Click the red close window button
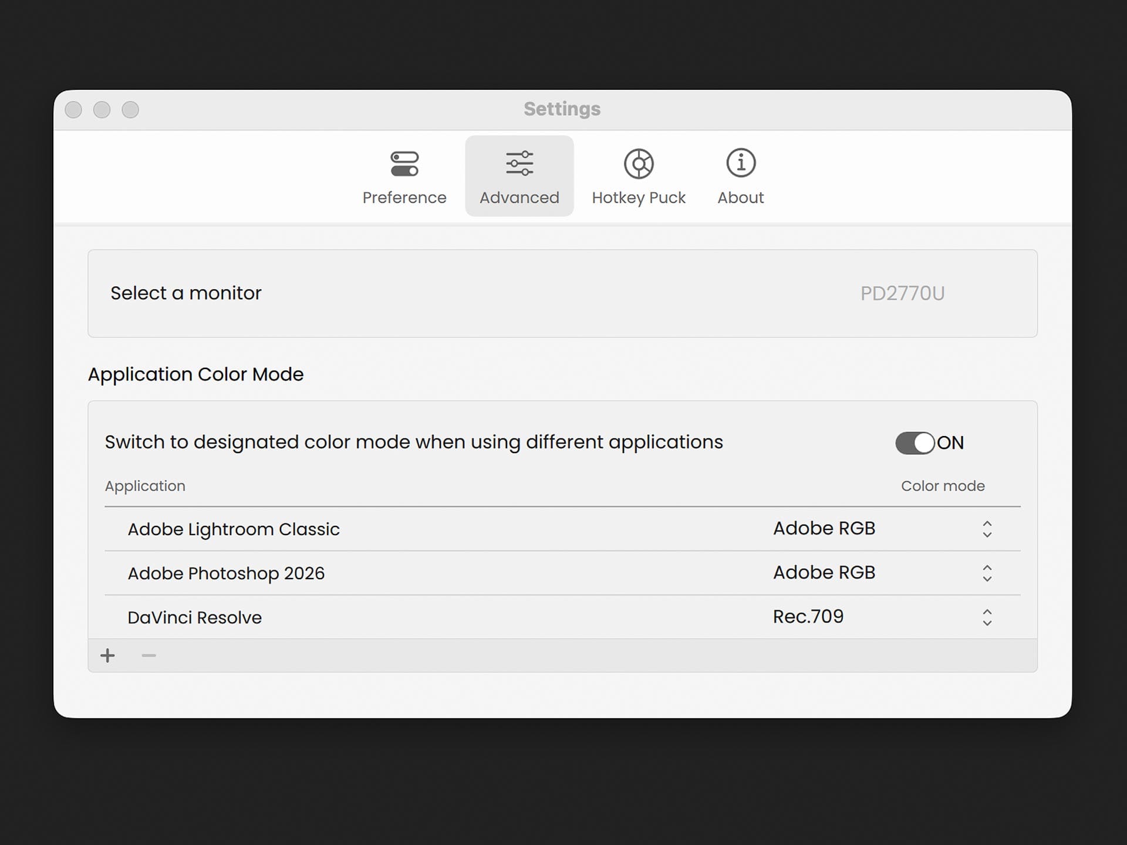 point(73,110)
